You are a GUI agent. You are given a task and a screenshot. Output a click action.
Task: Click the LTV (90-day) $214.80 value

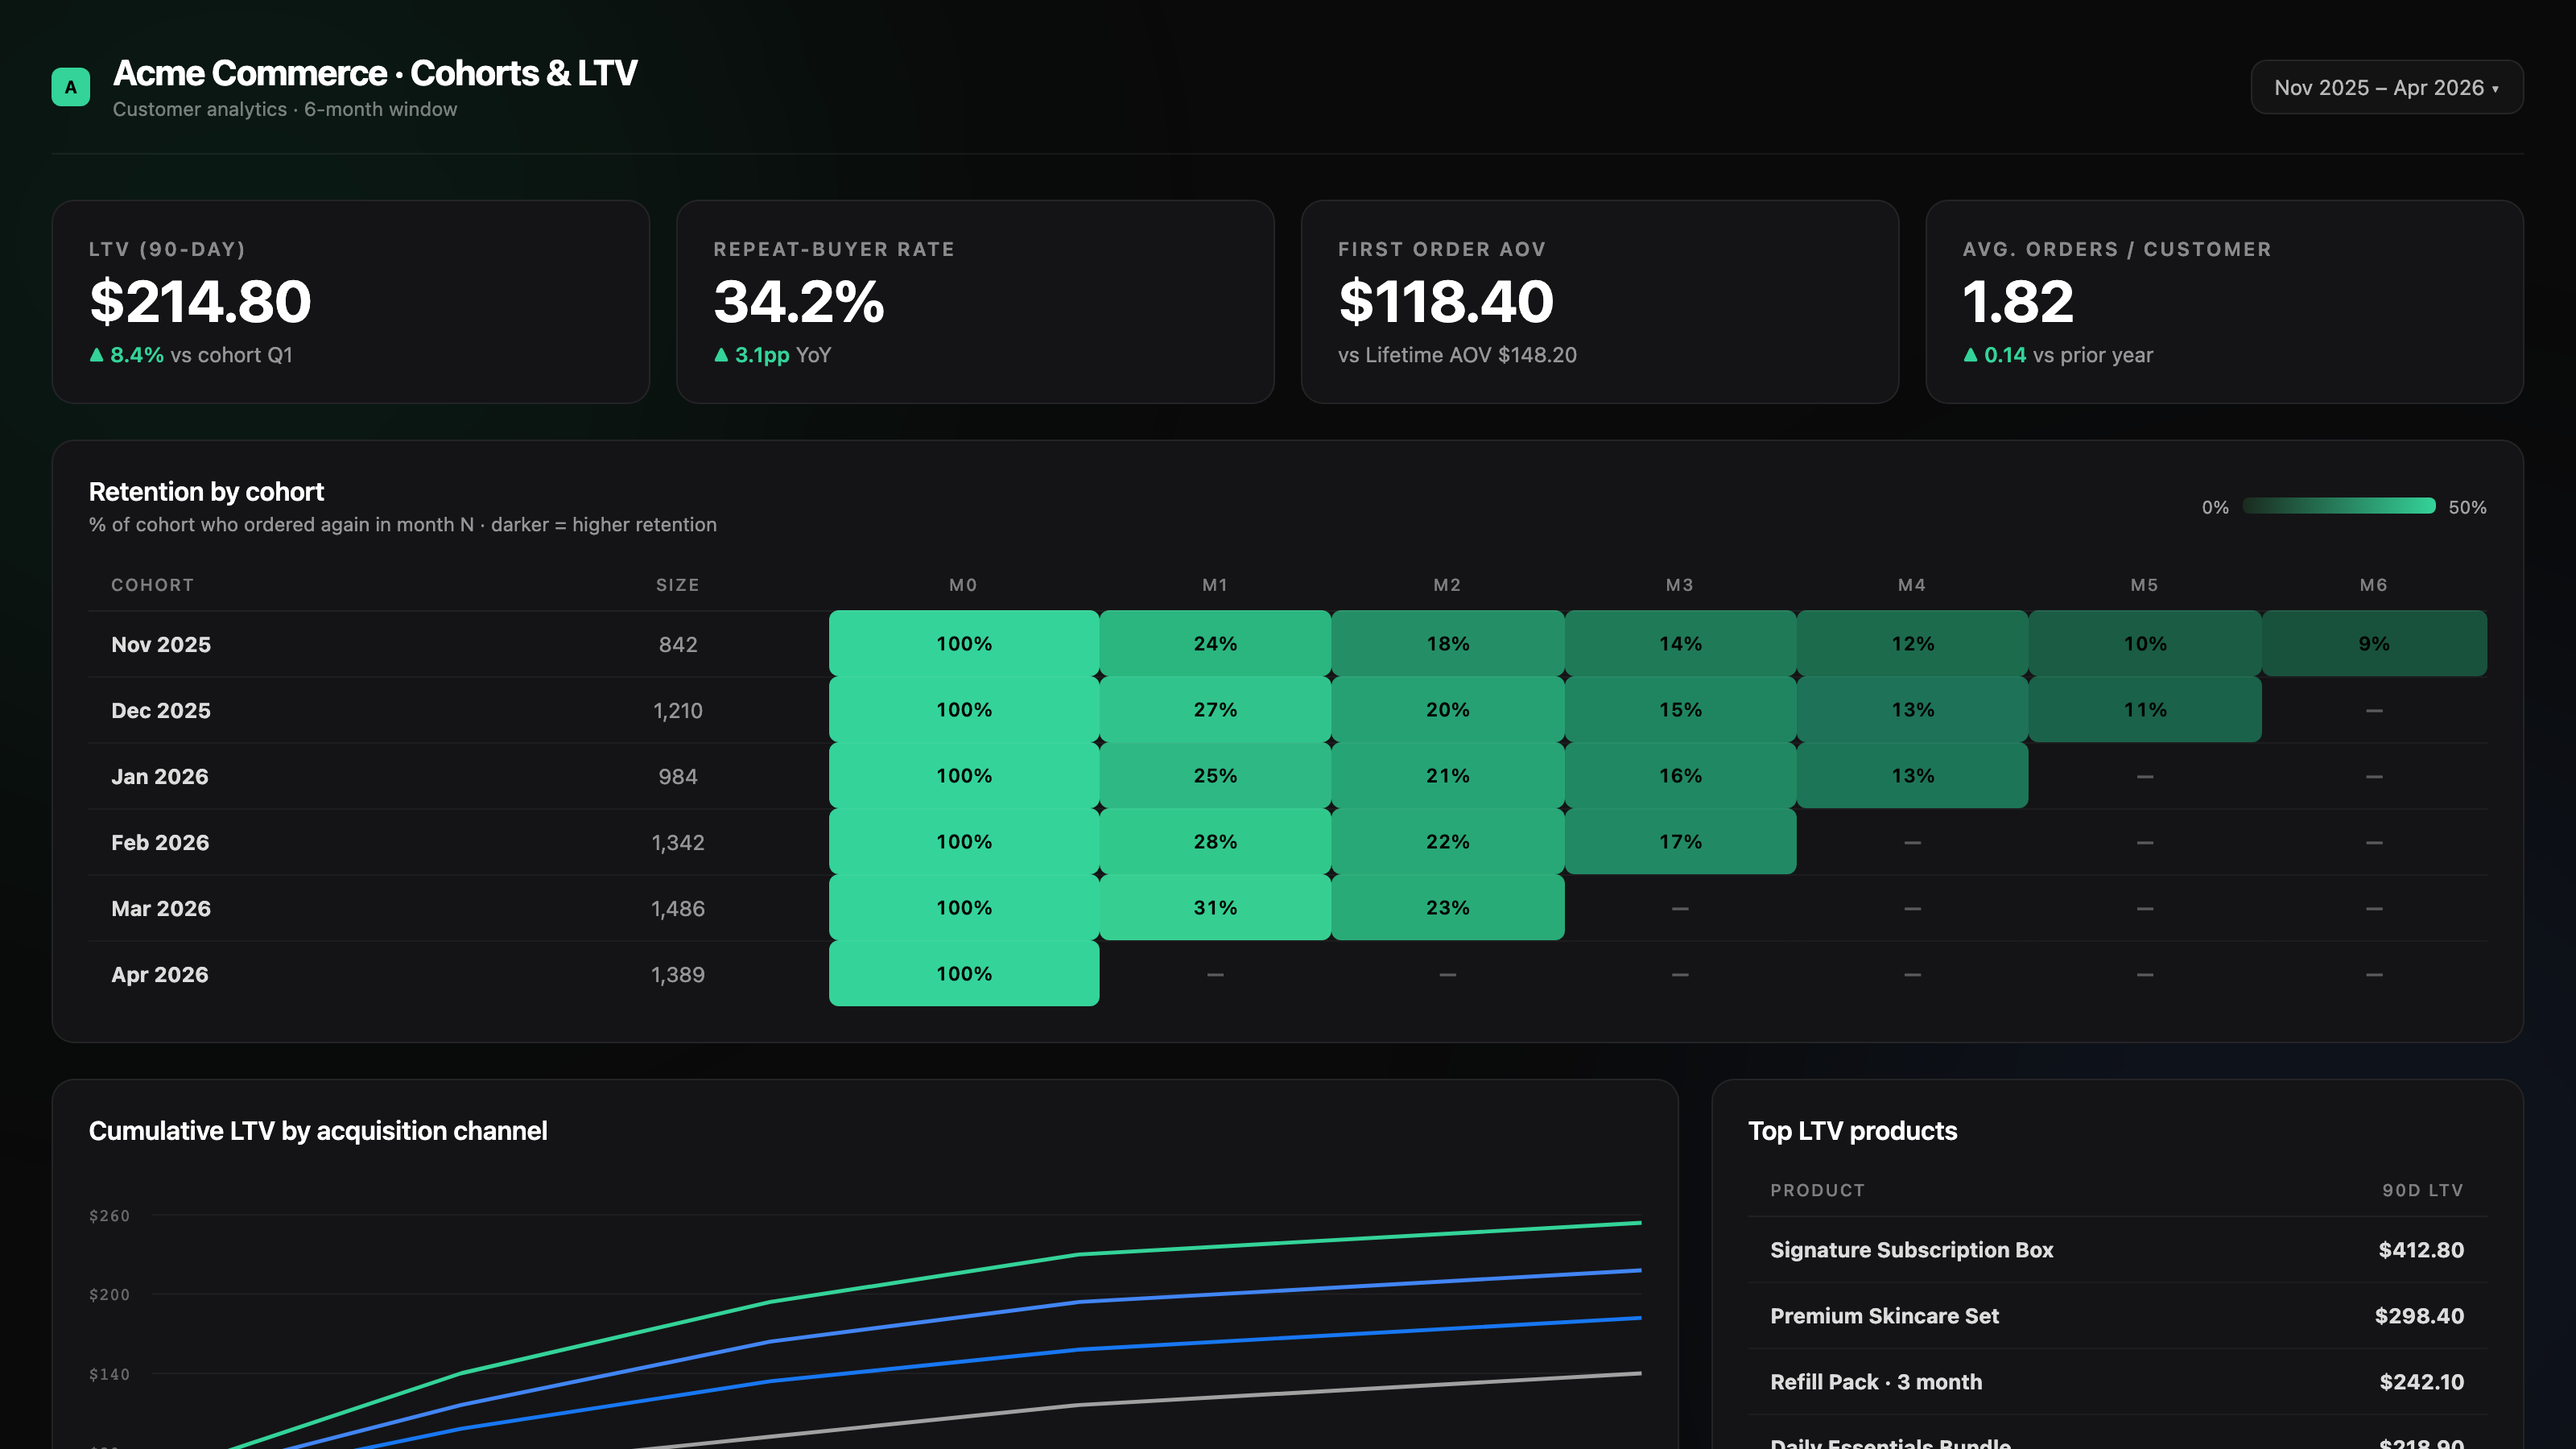pos(200,301)
